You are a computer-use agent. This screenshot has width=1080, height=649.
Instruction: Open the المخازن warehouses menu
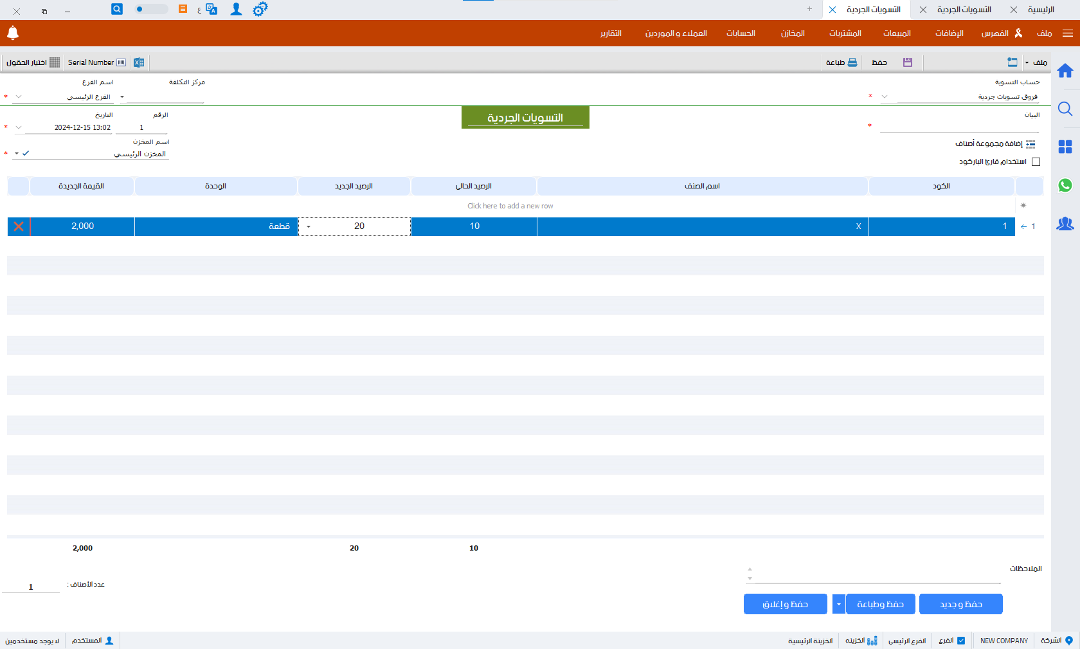coord(793,33)
